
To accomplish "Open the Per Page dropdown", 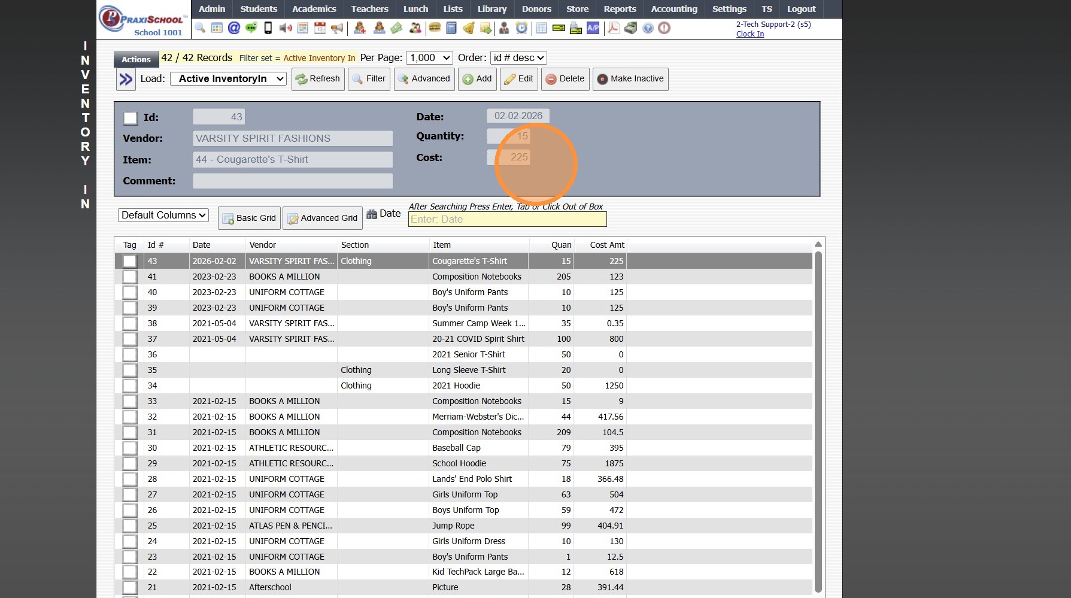I will (429, 58).
